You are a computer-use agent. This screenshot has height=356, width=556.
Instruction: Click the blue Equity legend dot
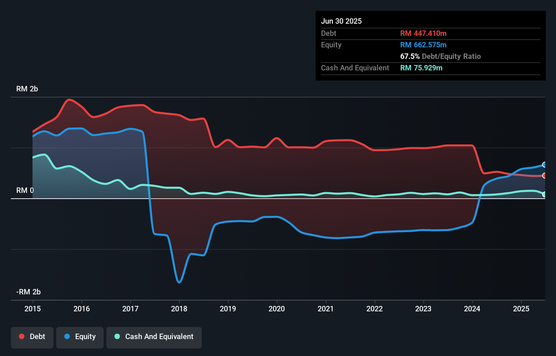click(x=67, y=336)
